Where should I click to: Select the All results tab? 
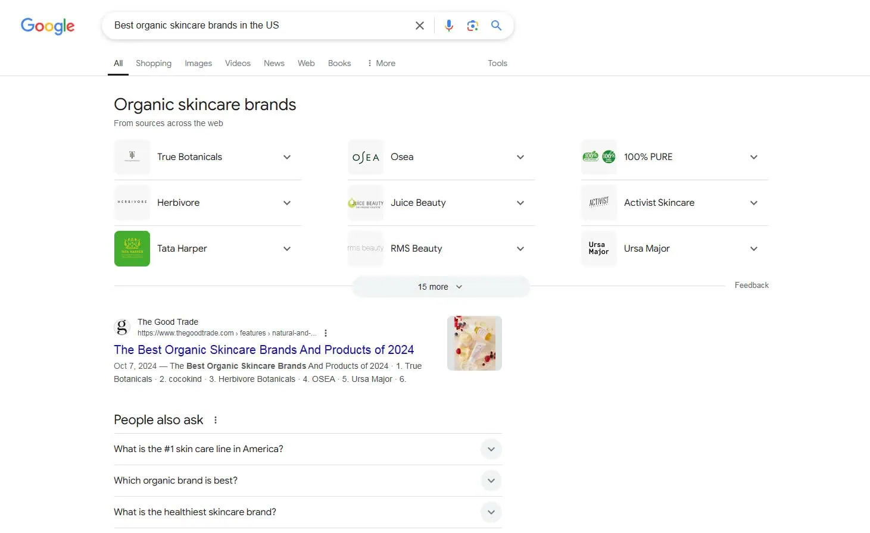(x=119, y=63)
